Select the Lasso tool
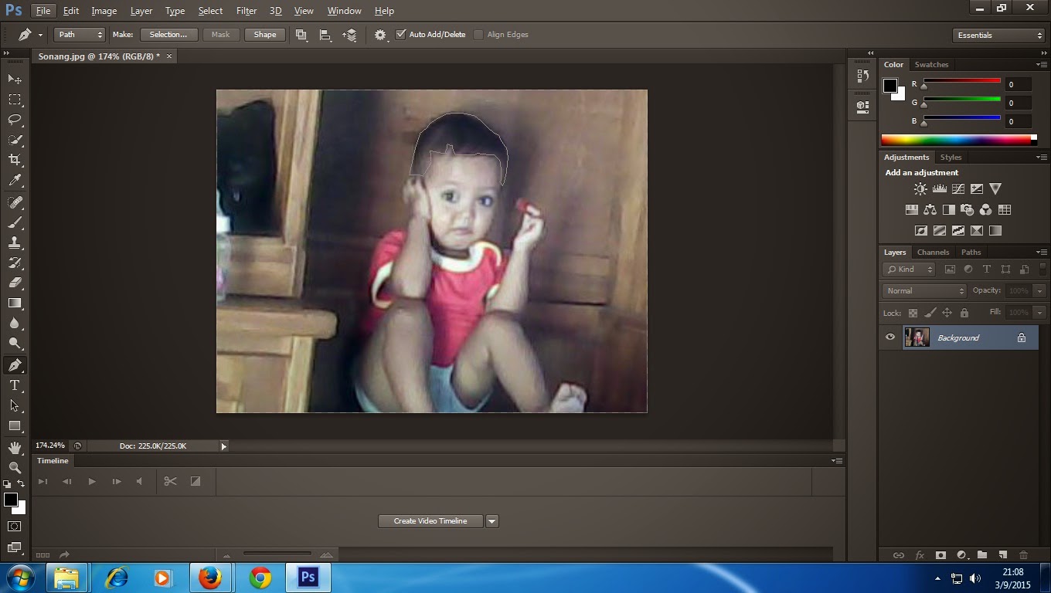 point(15,120)
